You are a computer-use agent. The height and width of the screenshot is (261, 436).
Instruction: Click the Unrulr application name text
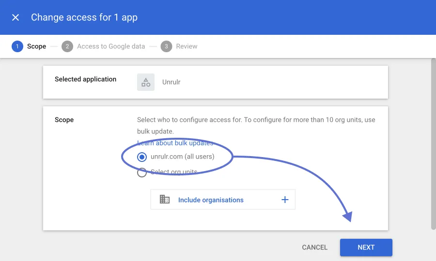[171, 82]
